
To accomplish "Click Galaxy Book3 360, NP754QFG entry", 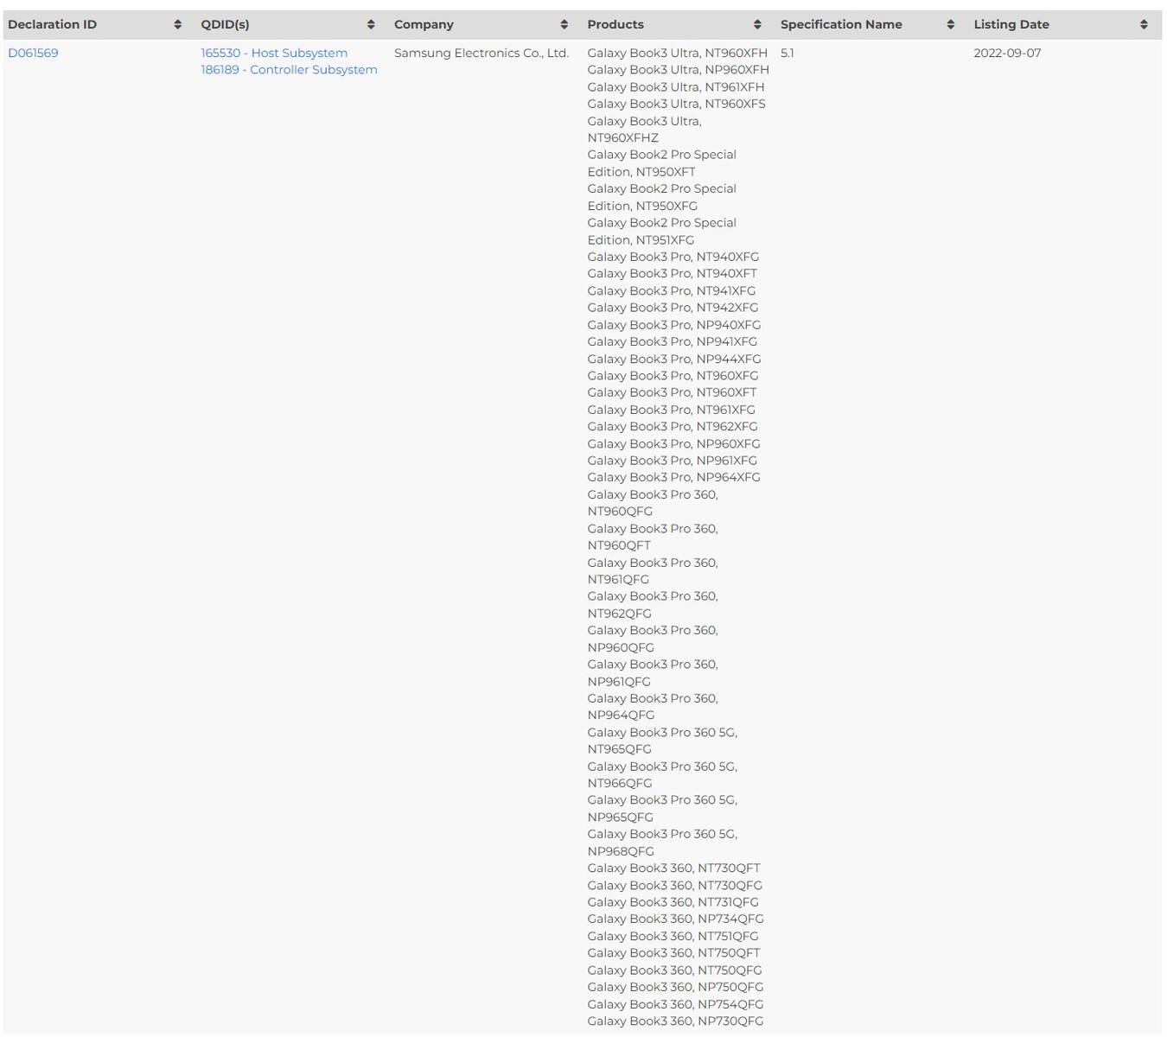I will tap(675, 1004).
